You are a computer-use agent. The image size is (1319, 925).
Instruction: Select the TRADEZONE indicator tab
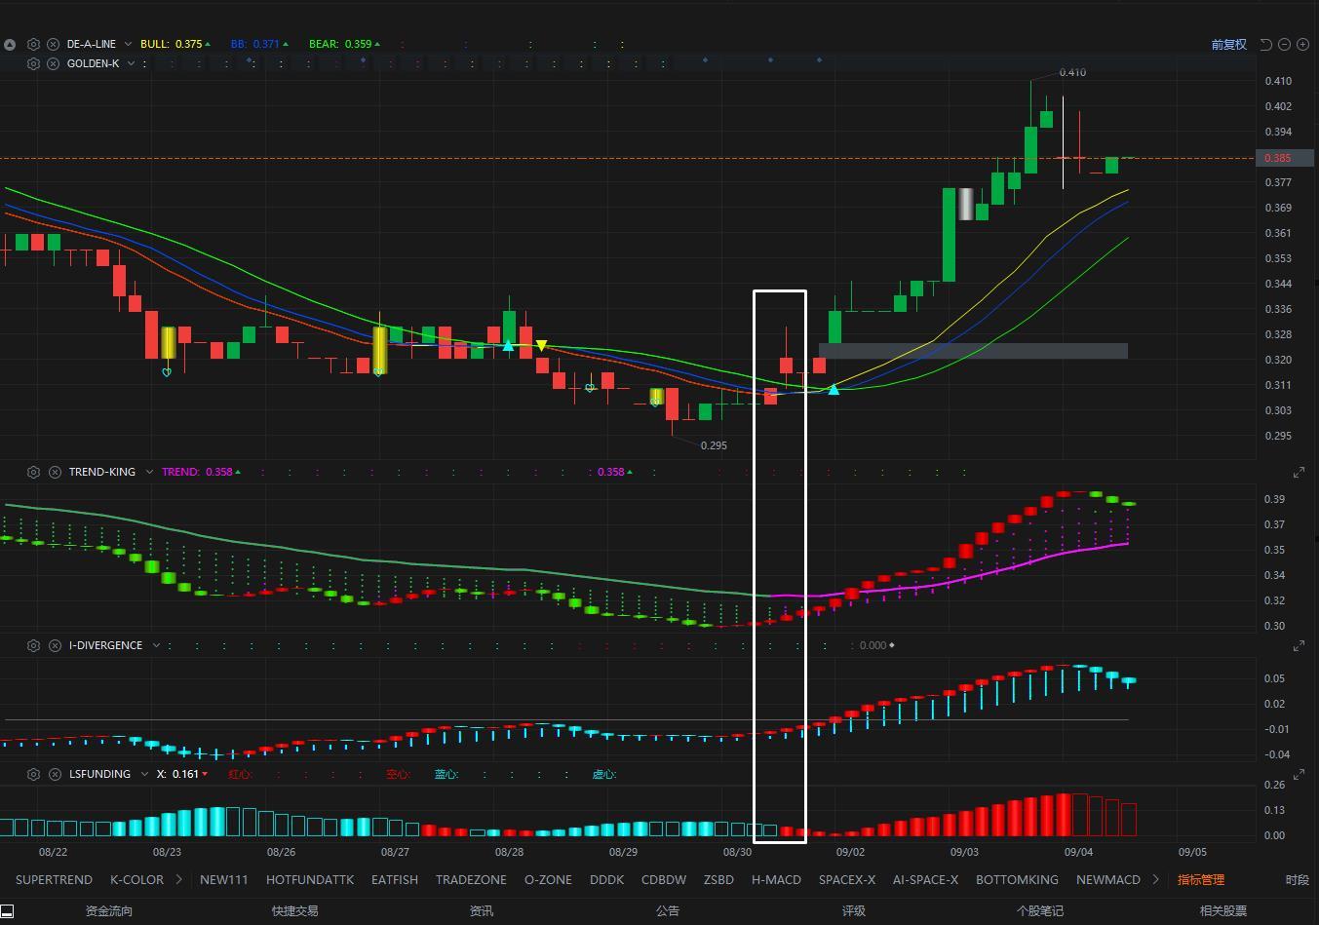471,879
